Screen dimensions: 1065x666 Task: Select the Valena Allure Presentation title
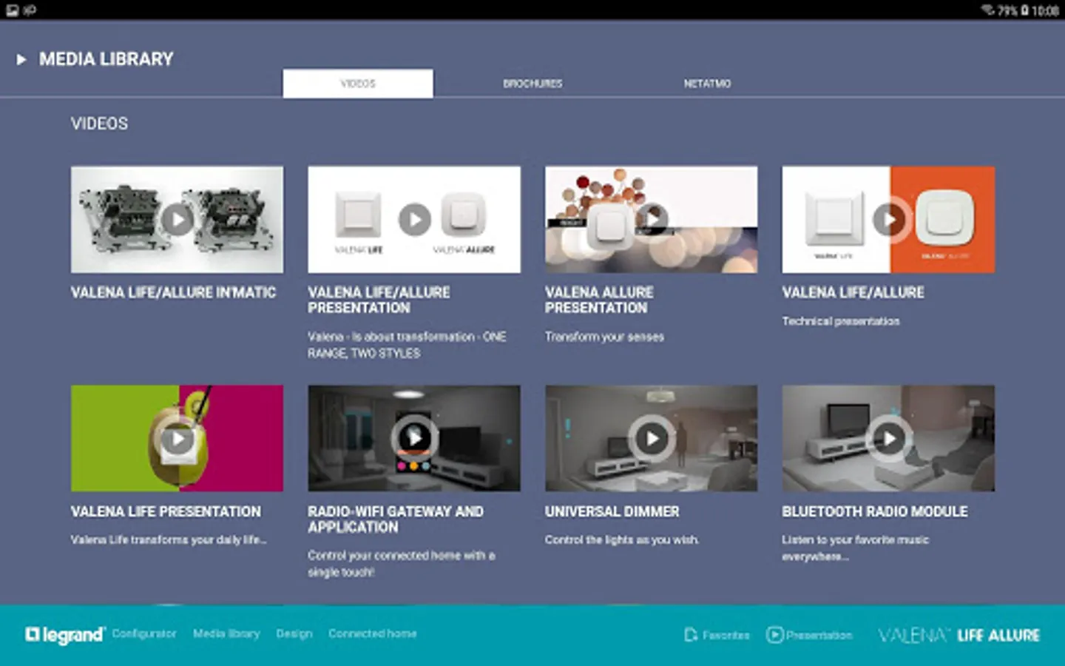click(600, 300)
